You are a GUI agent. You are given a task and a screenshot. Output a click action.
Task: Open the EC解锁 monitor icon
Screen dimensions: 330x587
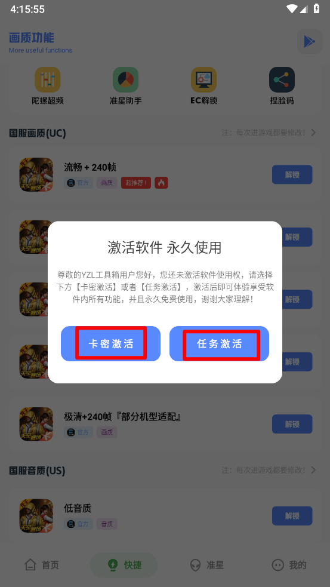click(x=204, y=80)
